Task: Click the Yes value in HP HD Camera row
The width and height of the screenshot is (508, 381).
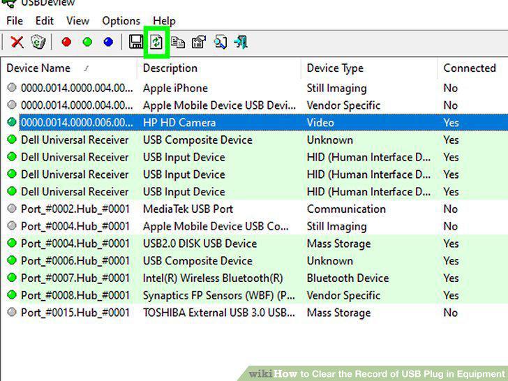Action: pyautogui.click(x=451, y=123)
